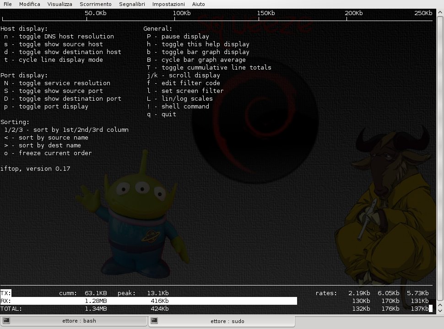
Task: Click the 250Kb scale label
Action: coord(423,13)
